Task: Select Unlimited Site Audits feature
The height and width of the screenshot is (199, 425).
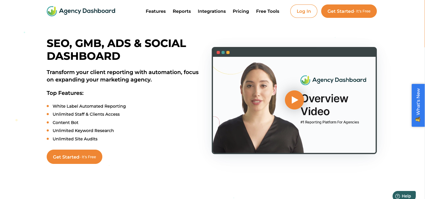Action: 75,139
